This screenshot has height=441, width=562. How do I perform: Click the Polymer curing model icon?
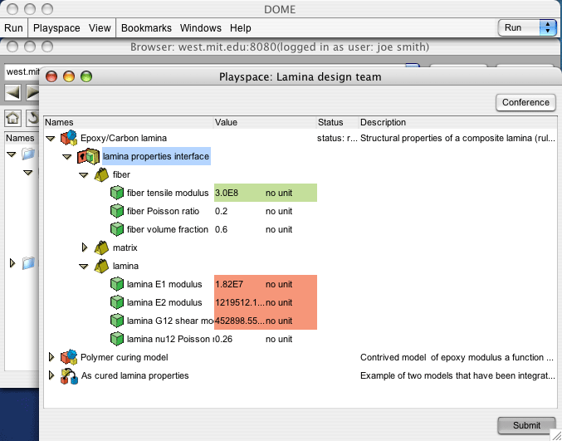click(x=69, y=357)
